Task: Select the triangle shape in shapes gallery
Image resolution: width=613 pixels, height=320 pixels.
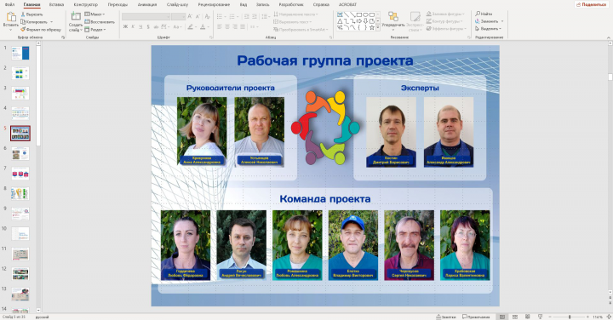Action: pyautogui.click(x=340, y=21)
